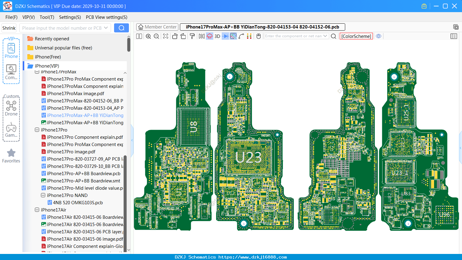This screenshot has height=260, width=462.
Task: Toggle the diode symbol mode button
Action: tap(225, 36)
